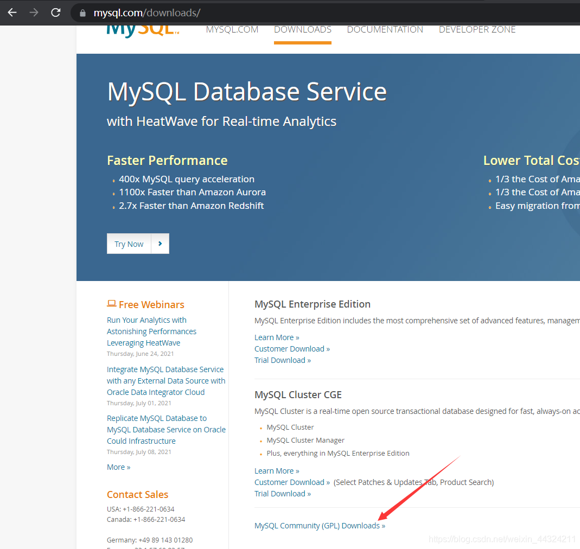Reload the page with the refresh icon
The height and width of the screenshot is (549, 580).
tap(56, 12)
